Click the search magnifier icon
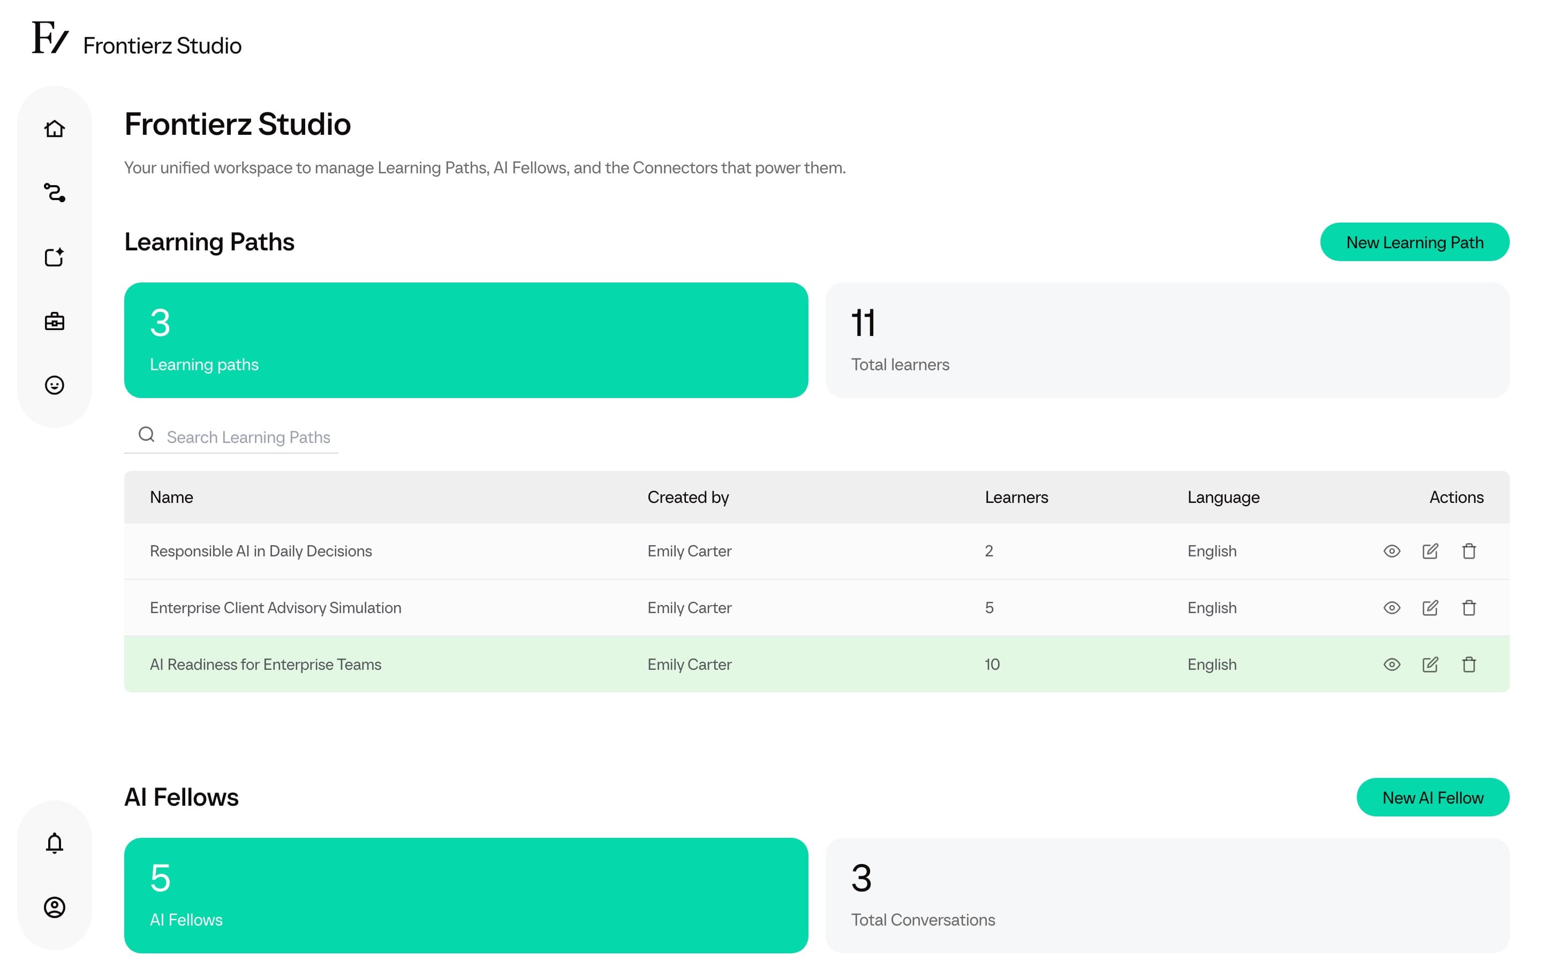1542x963 pixels. click(147, 434)
